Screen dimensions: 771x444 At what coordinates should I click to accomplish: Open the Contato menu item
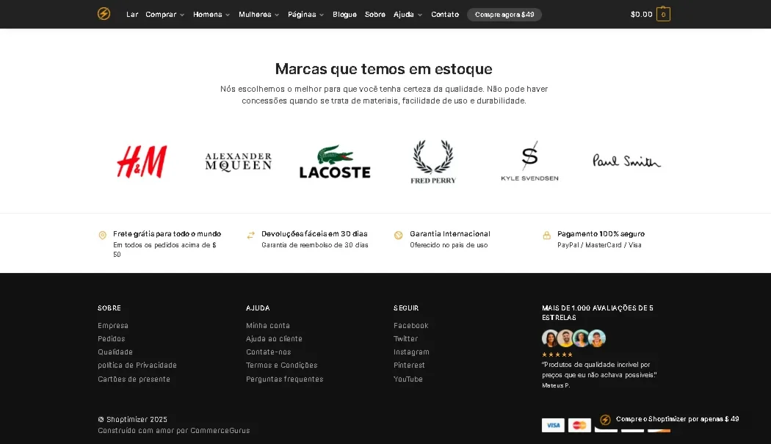click(445, 14)
